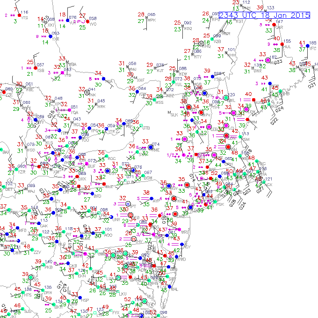
Task: Select the CMH station label
Action: pos(17,253)
